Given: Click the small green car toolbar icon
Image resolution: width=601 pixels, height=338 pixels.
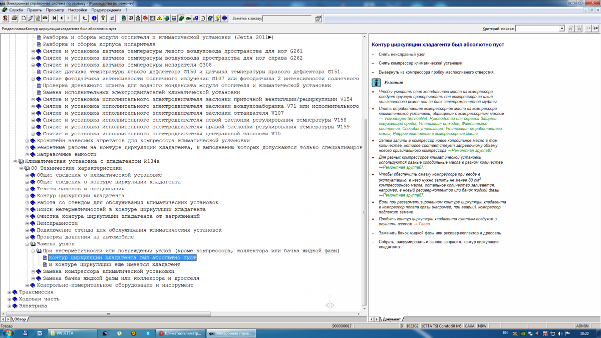Looking at the screenshot, I should point(188,19).
